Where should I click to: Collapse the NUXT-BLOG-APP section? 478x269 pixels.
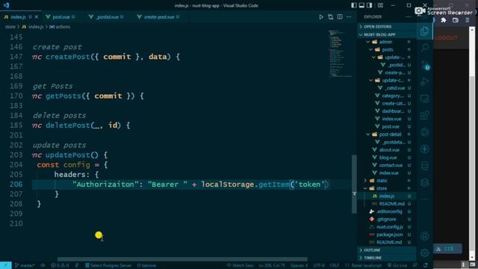[x=387, y=34]
